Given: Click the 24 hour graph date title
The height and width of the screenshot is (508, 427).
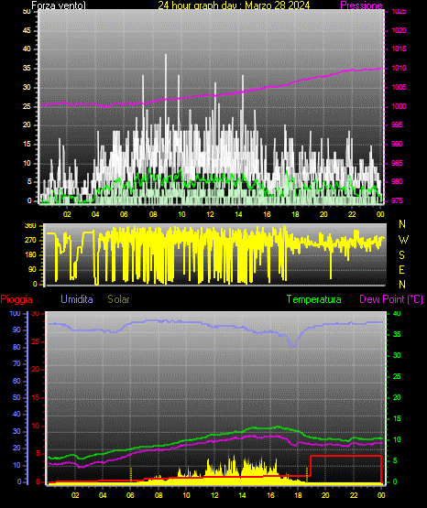Looking at the screenshot, I should click(234, 5).
